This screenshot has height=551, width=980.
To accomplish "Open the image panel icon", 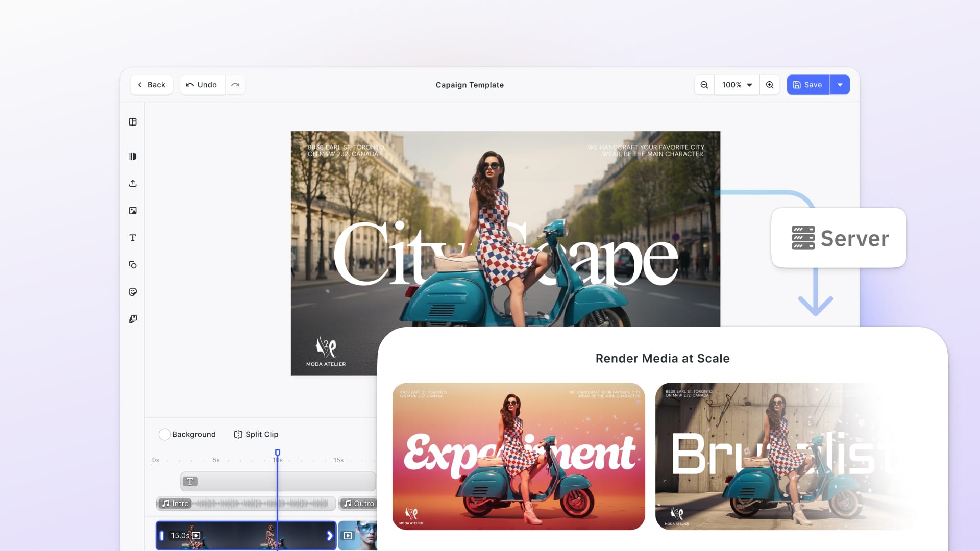I will click(133, 211).
